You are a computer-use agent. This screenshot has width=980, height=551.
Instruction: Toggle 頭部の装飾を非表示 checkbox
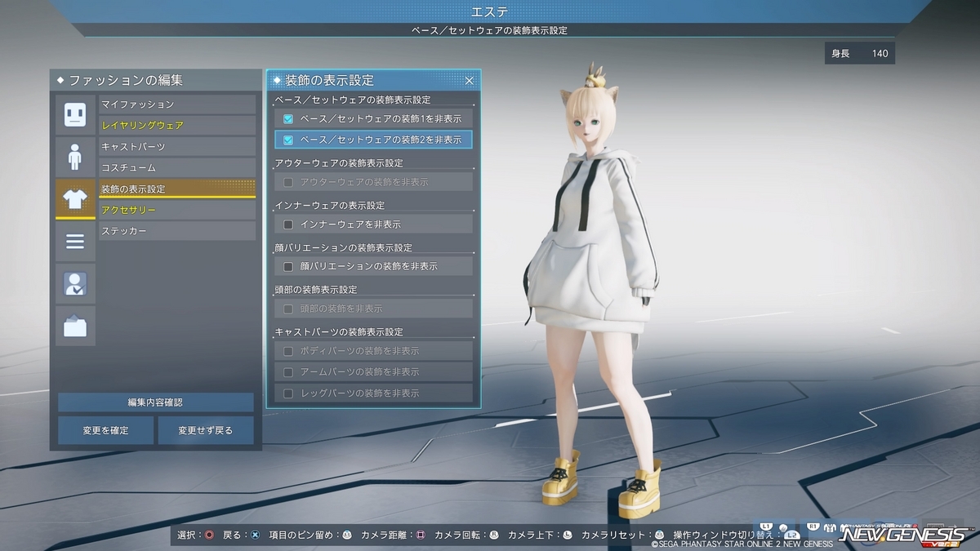click(x=288, y=309)
